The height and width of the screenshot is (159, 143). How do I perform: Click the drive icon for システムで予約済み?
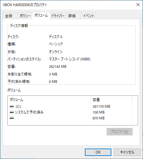click(12, 112)
